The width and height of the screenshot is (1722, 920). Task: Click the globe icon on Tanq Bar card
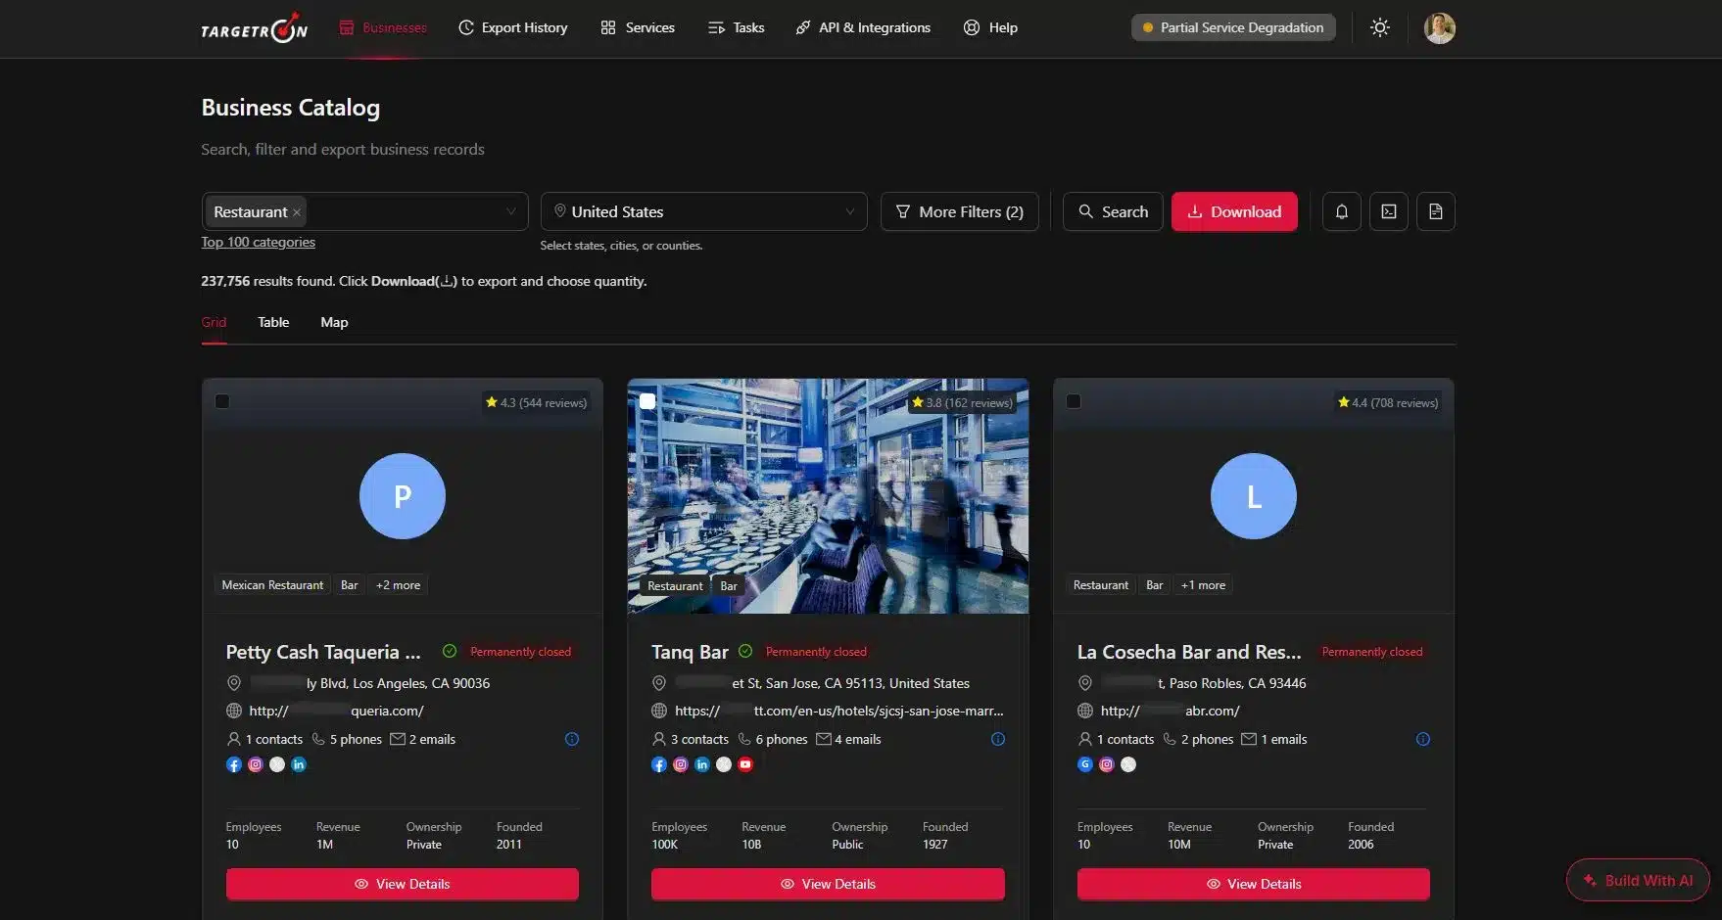(x=659, y=712)
